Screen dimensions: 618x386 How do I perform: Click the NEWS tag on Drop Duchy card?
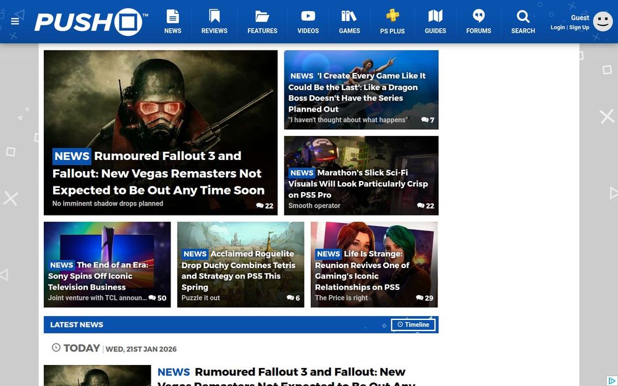195,254
